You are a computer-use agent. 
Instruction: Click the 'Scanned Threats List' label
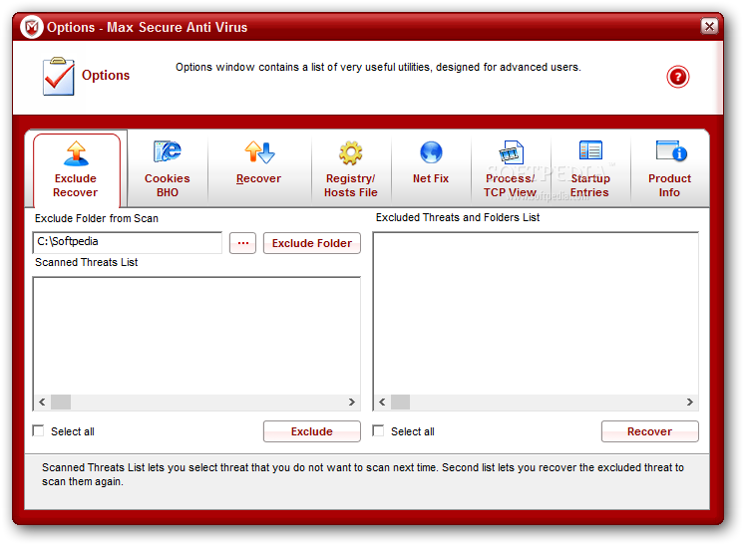click(x=86, y=262)
